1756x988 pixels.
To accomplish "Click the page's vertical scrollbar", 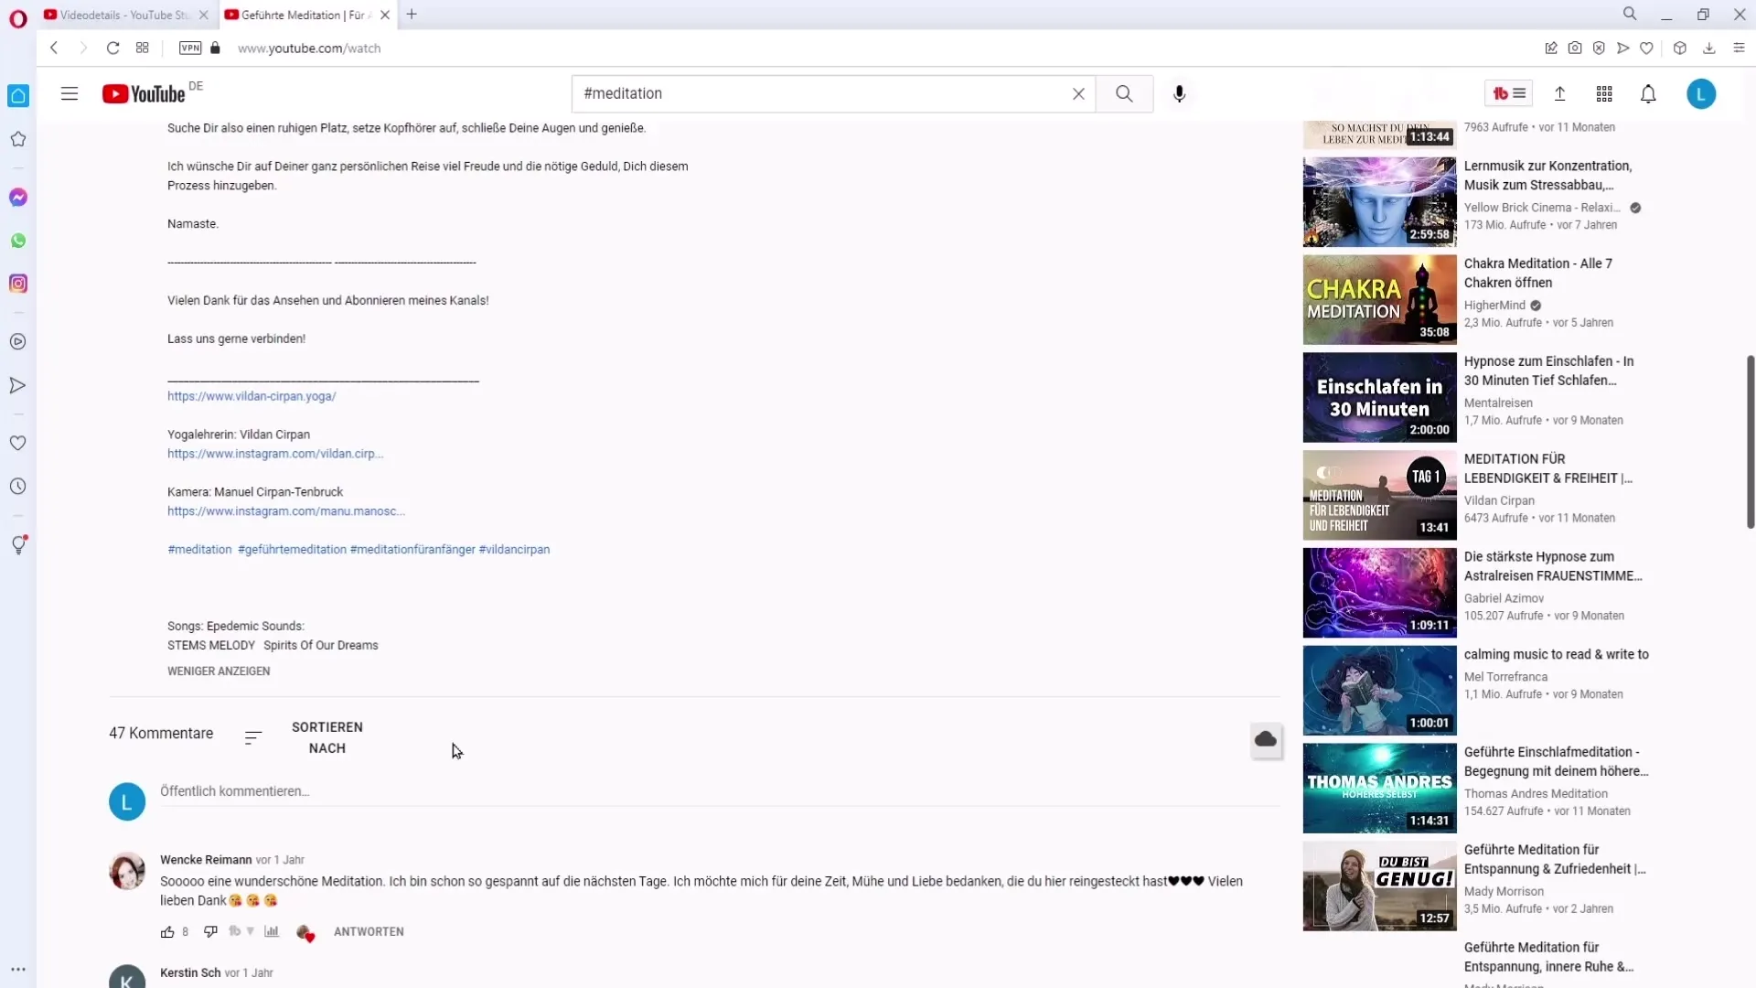I will (x=1750, y=442).
